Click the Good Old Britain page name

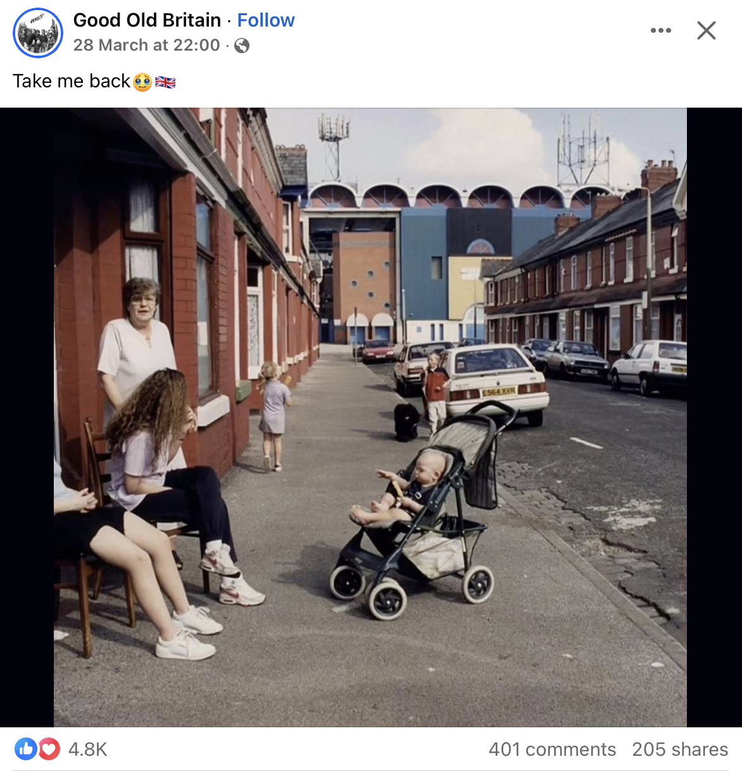click(147, 20)
